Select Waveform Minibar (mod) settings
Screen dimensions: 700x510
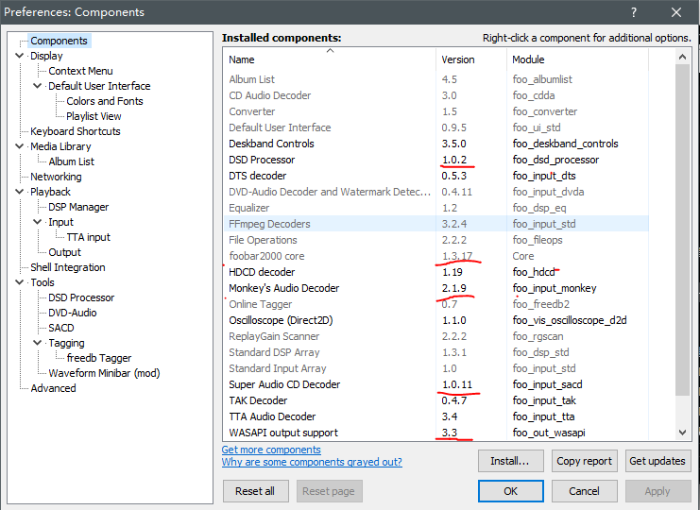(x=104, y=373)
